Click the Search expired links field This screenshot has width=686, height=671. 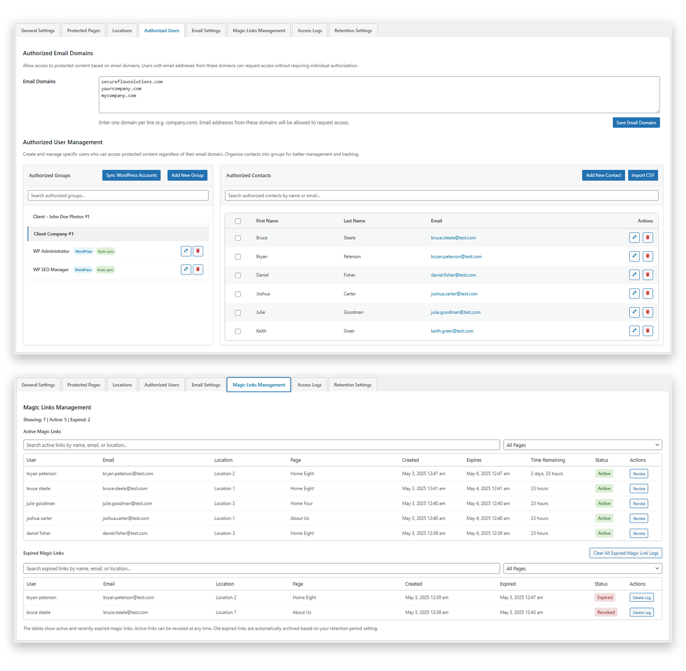coord(262,569)
